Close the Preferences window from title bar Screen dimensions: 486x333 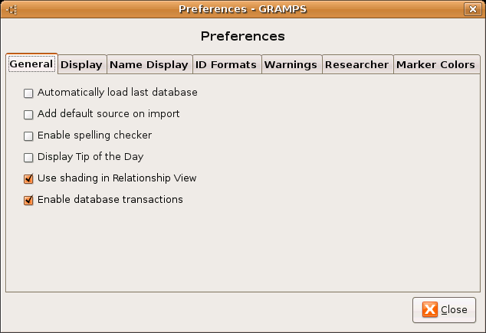coord(472,9)
